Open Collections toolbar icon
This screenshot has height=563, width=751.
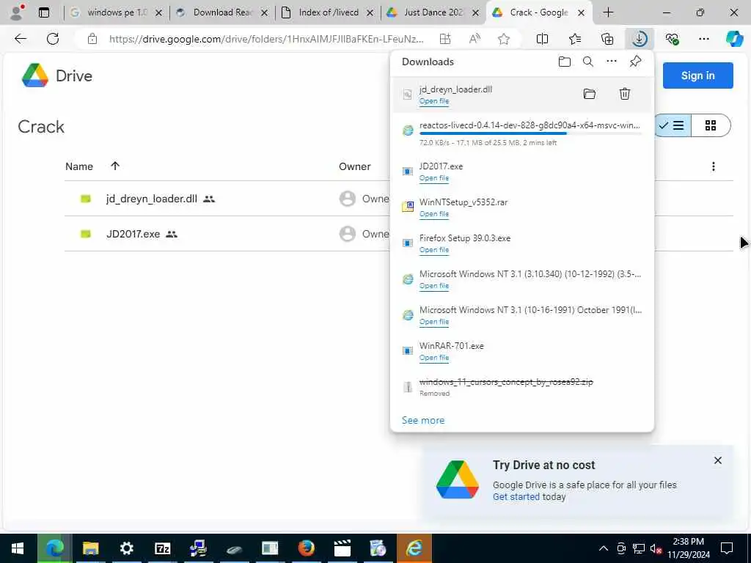(607, 39)
